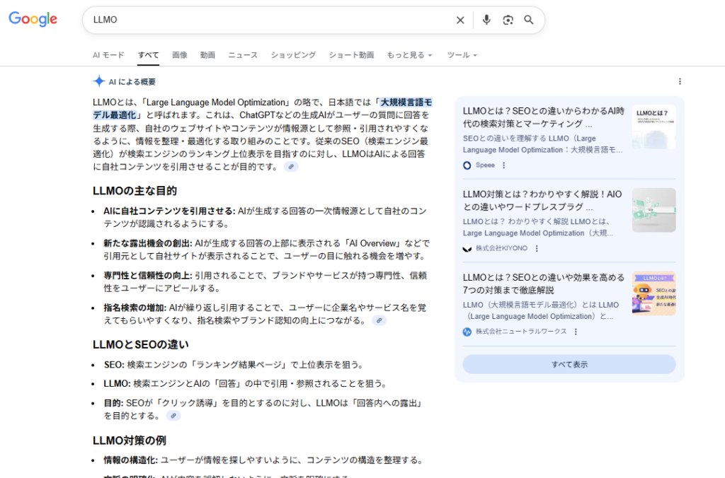The image size is (725, 478).
Task: Start voice search with microphone icon
Action: 486,20
